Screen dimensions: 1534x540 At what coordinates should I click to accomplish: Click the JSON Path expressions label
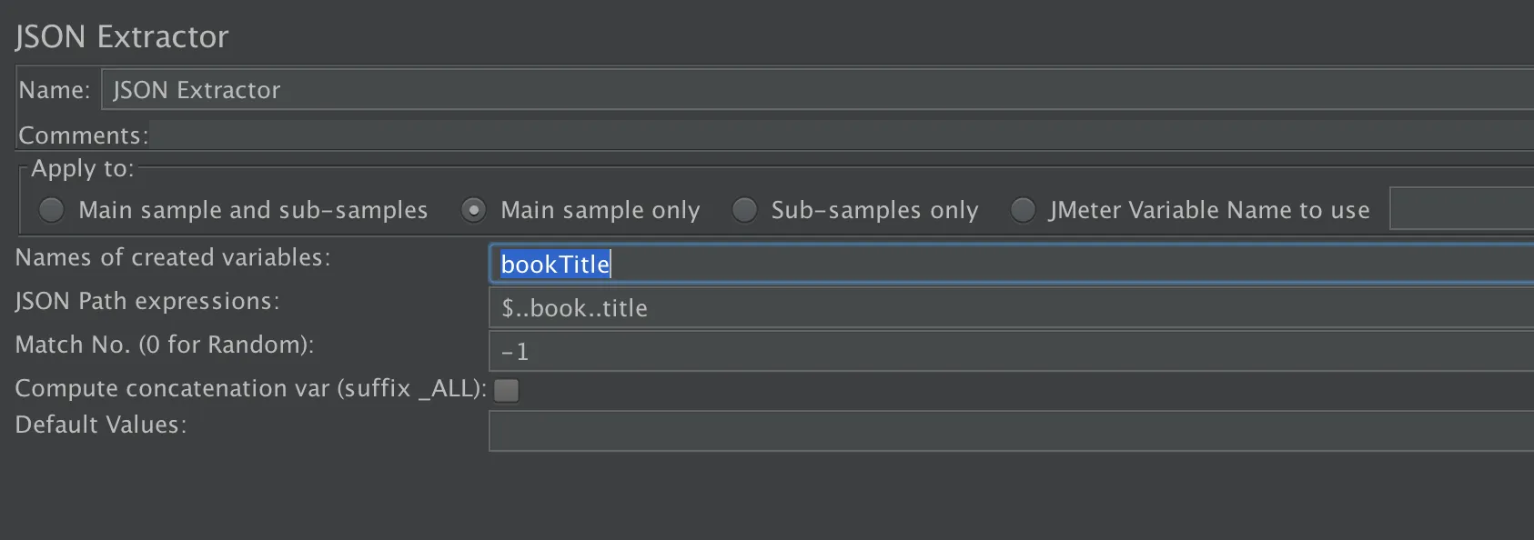[x=147, y=301]
